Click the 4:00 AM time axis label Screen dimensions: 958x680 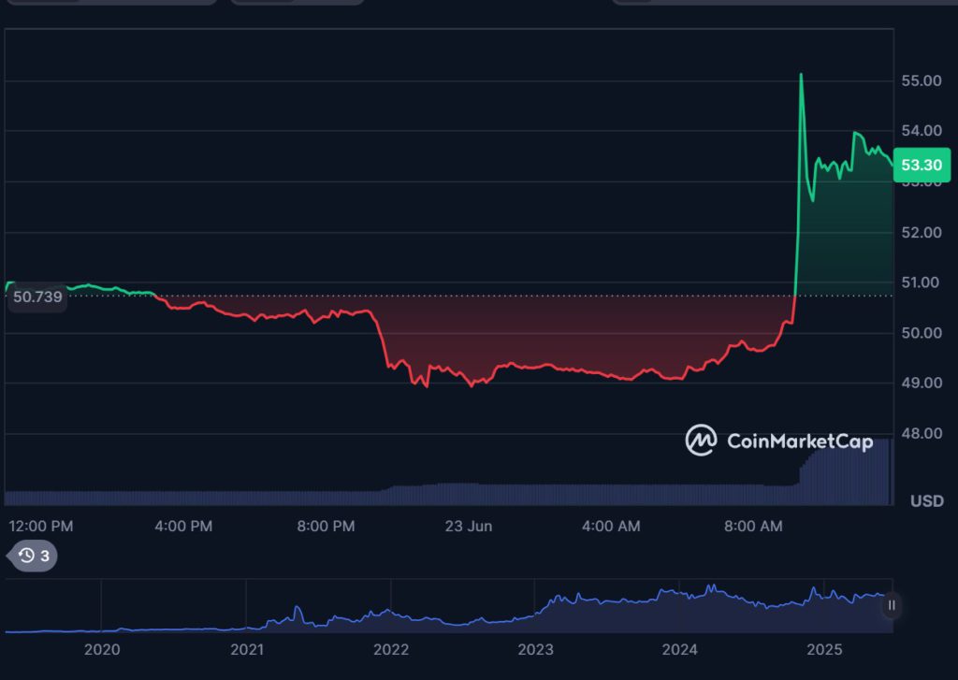pyautogui.click(x=611, y=527)
